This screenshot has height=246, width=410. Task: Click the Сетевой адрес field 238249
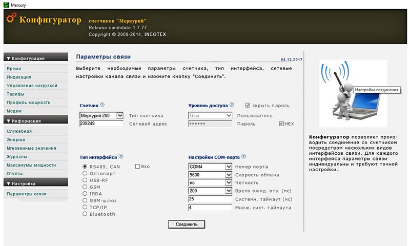pos(101,124)
